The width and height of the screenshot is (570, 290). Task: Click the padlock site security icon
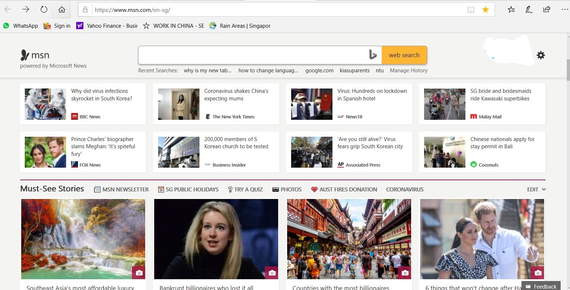click(x=85, y=10)
